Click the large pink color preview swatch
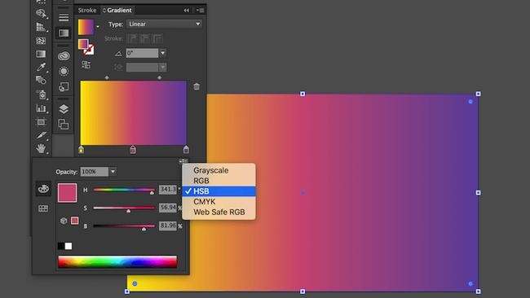 tap(67, 193)
